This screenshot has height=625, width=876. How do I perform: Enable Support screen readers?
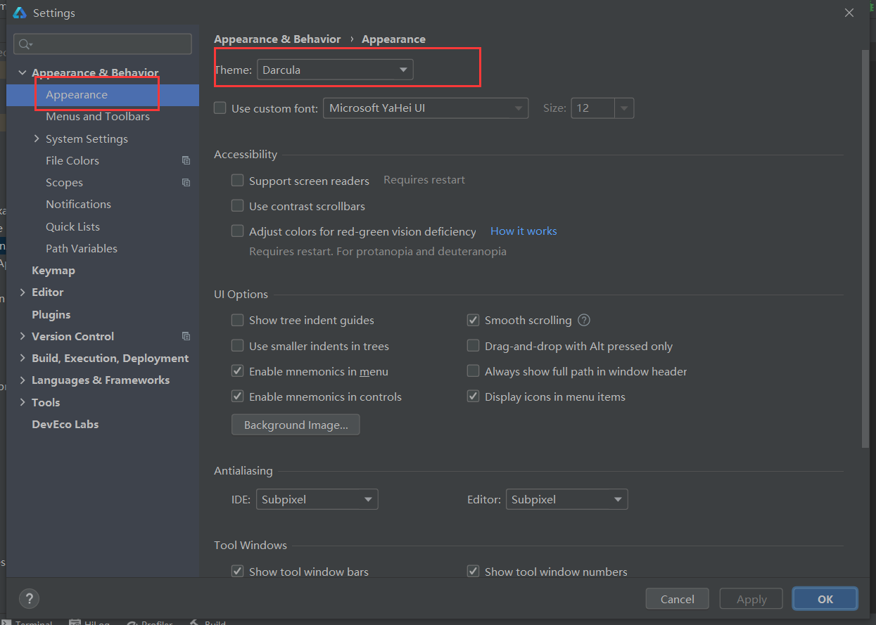[238, 181]
